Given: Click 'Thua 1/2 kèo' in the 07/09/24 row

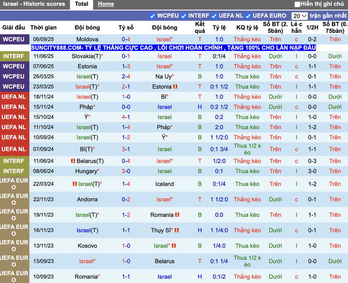Looking at the screenshot, I should click(x=247, y=149).
